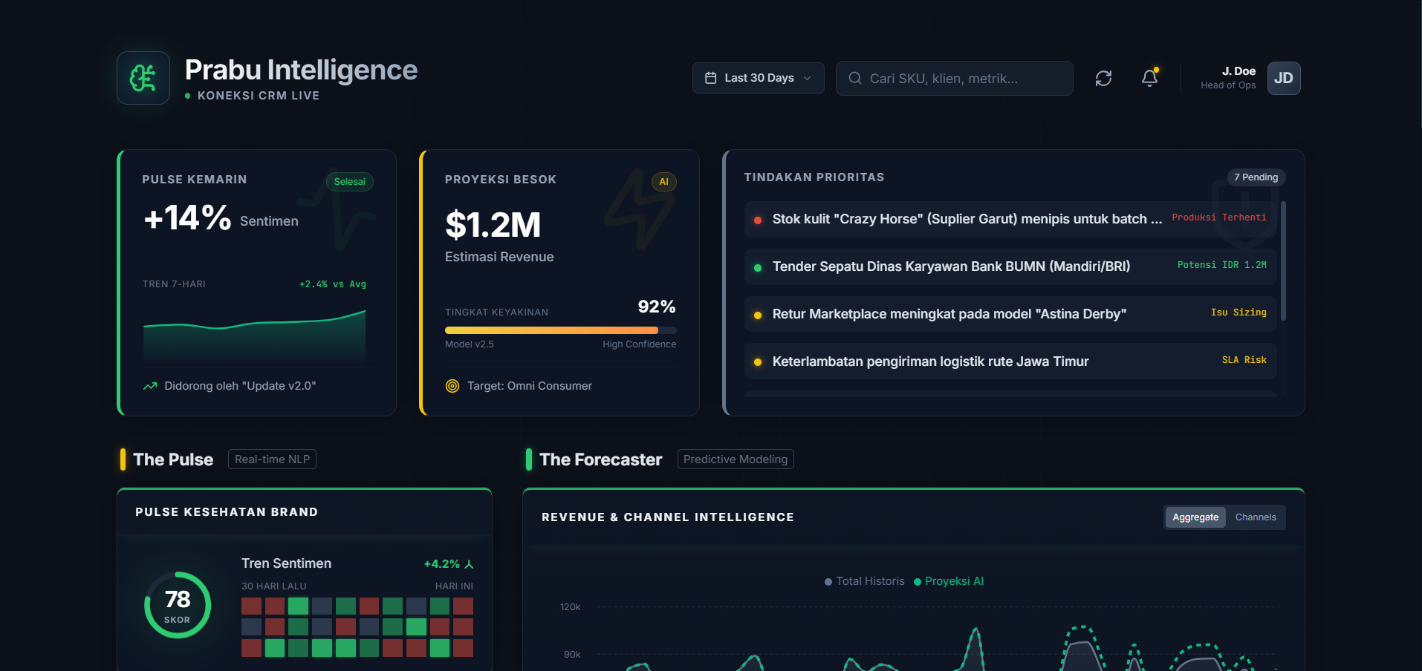Click the "TINDAKAN PRIORITAS" heading
The height and width of the screenshot is (671, 1422).
coord(814,177)
